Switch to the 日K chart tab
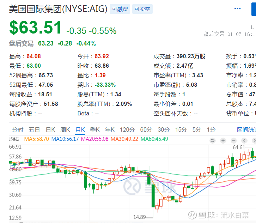 (50, 130)
